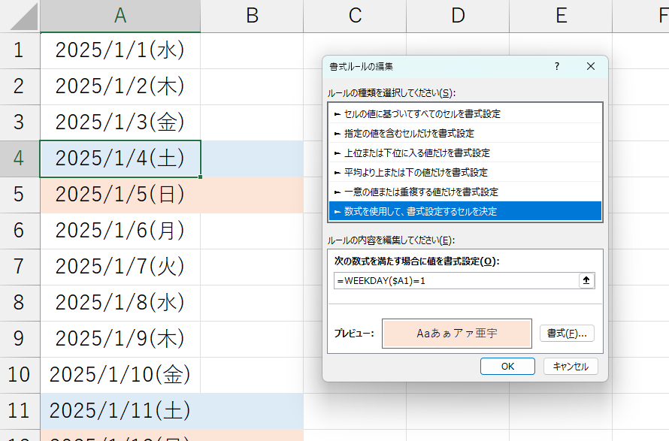669x441 pixels.
Task: Click the WEEKDAY formula input field
Action: 455,280
